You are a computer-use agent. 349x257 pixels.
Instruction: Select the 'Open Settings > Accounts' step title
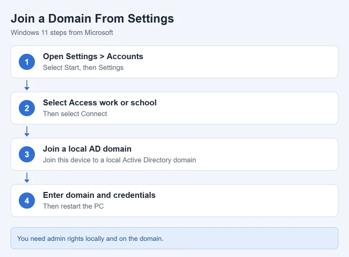coord(93,56)
